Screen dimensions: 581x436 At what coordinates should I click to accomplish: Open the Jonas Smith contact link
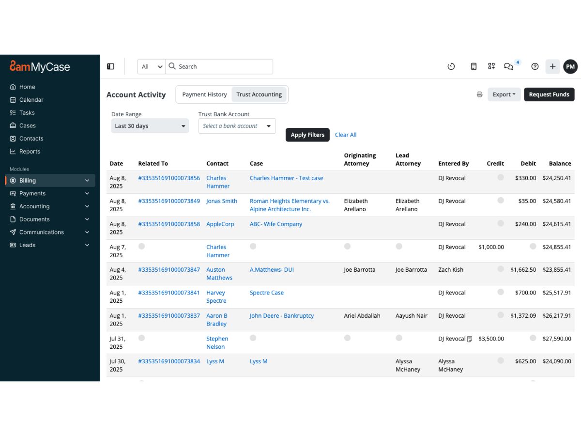click(x=222, y=201)
